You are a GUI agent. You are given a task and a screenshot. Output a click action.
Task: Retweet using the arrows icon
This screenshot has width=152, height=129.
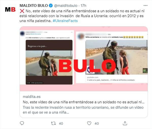[53, 123]
